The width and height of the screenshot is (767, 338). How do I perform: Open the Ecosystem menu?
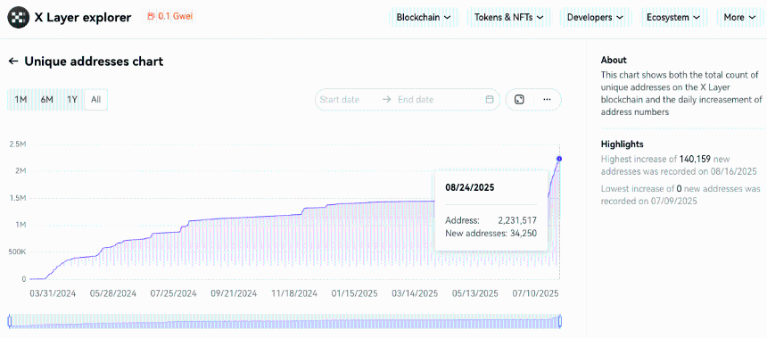click(673, 17)
